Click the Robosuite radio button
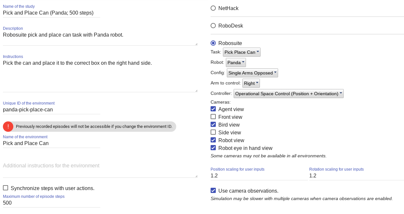Image resolution: width=404 pixels, height=214 pixels. [x=213, y=43]
